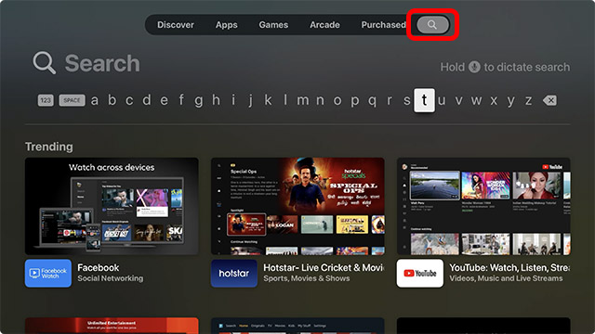Select letter c on keyboard
This screenshot has height=334, width=595.
[x=129, y=101]
